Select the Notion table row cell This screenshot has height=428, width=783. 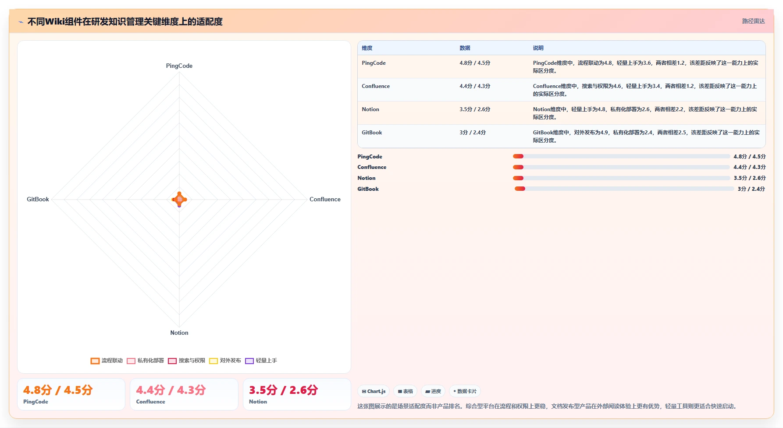[x=370, y=109]
